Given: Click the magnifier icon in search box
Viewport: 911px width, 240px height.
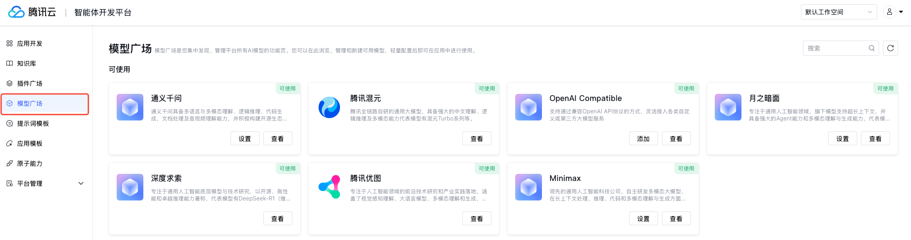Looking at the screenshot, I should 871,48.
